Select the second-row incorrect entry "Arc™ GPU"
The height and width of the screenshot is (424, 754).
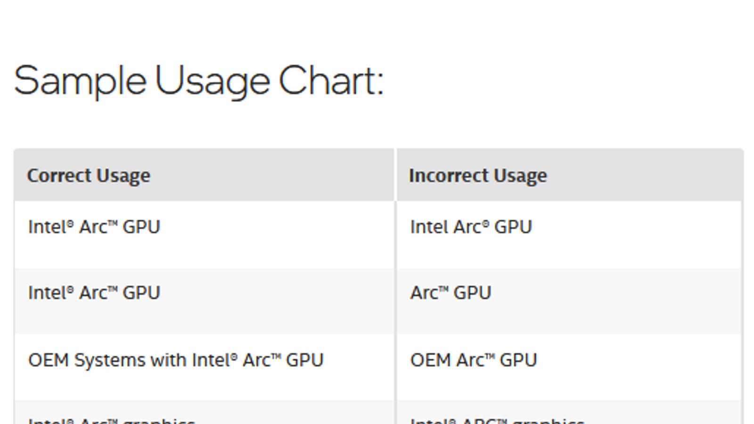pyautogui.click(x=451, y=293)
